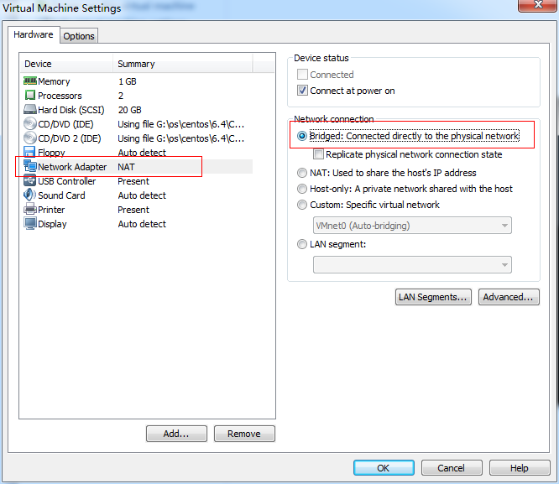This screenshot has width=559, height=484.
Task: Click the CD/DVD 2 (IDE) disc icon
Action: point(30,138)
